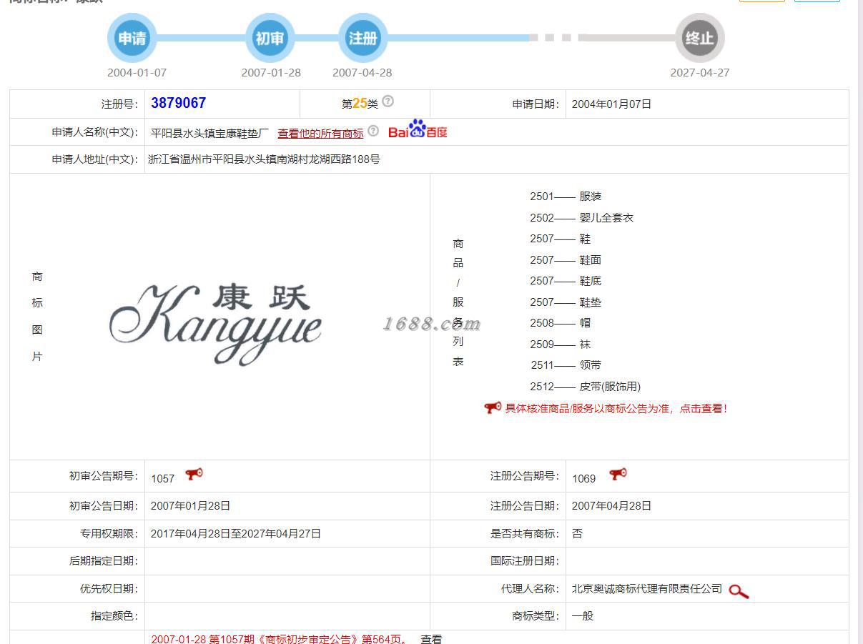This screenshot has height=644, width=863.
Task: Click the 查看 link for 初步审定公告
Action: pyautogui.click(x=431, y=639)
